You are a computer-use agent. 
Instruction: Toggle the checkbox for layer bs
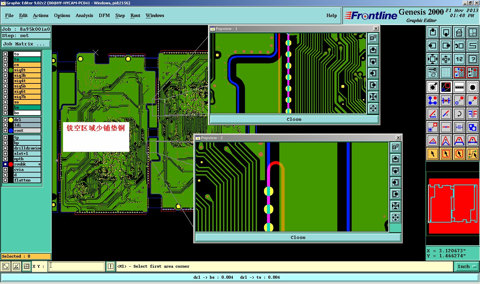(5, 107)
